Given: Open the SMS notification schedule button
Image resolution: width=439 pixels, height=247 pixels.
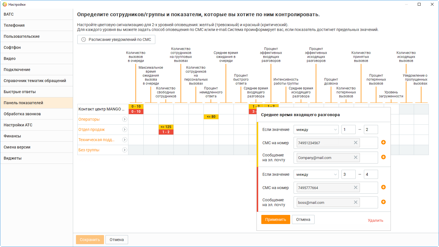Looking at the screenshot, I should [x=116, y=39].
